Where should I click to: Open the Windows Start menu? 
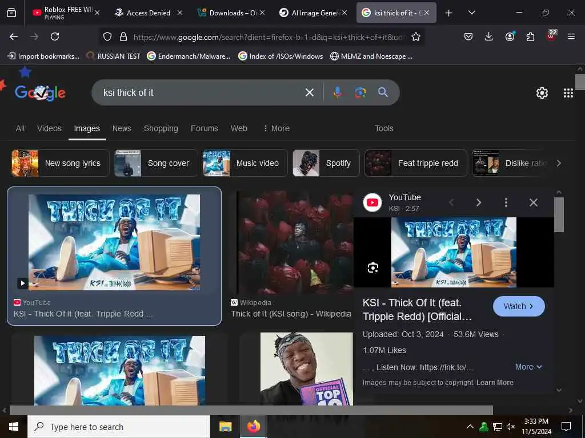(14, 427)
